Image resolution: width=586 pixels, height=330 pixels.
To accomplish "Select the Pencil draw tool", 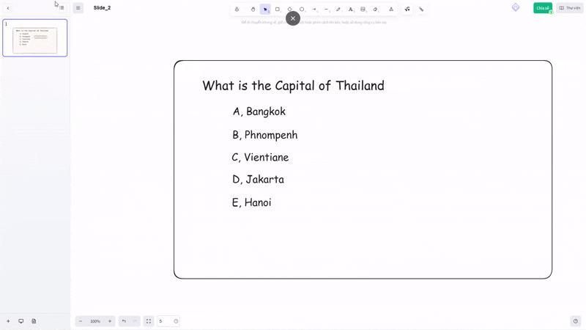I will (338, 10).
